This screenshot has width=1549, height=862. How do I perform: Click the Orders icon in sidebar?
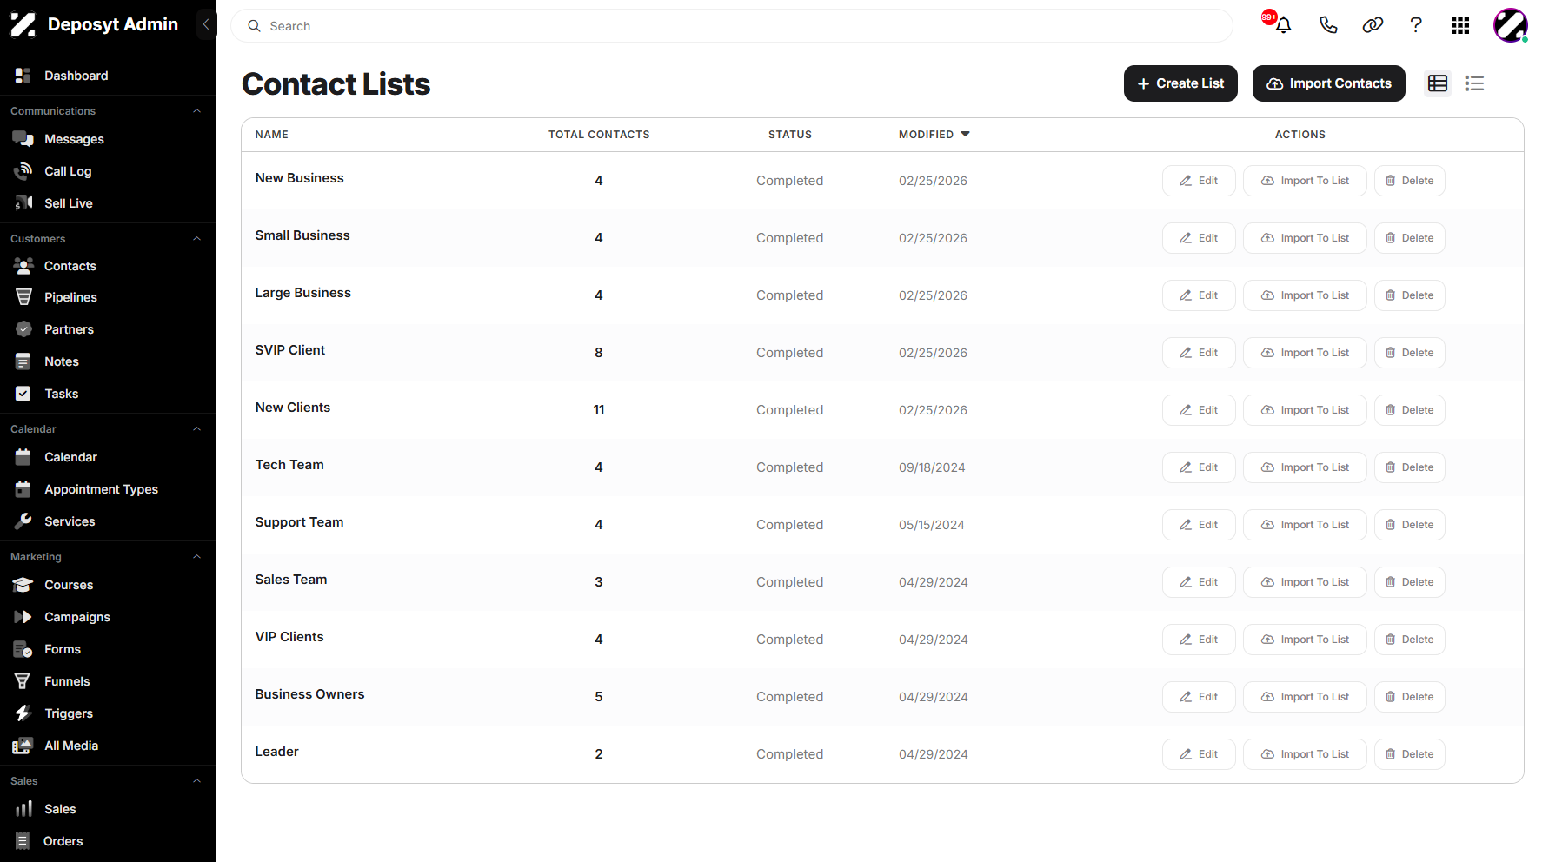tap(23, 841)
